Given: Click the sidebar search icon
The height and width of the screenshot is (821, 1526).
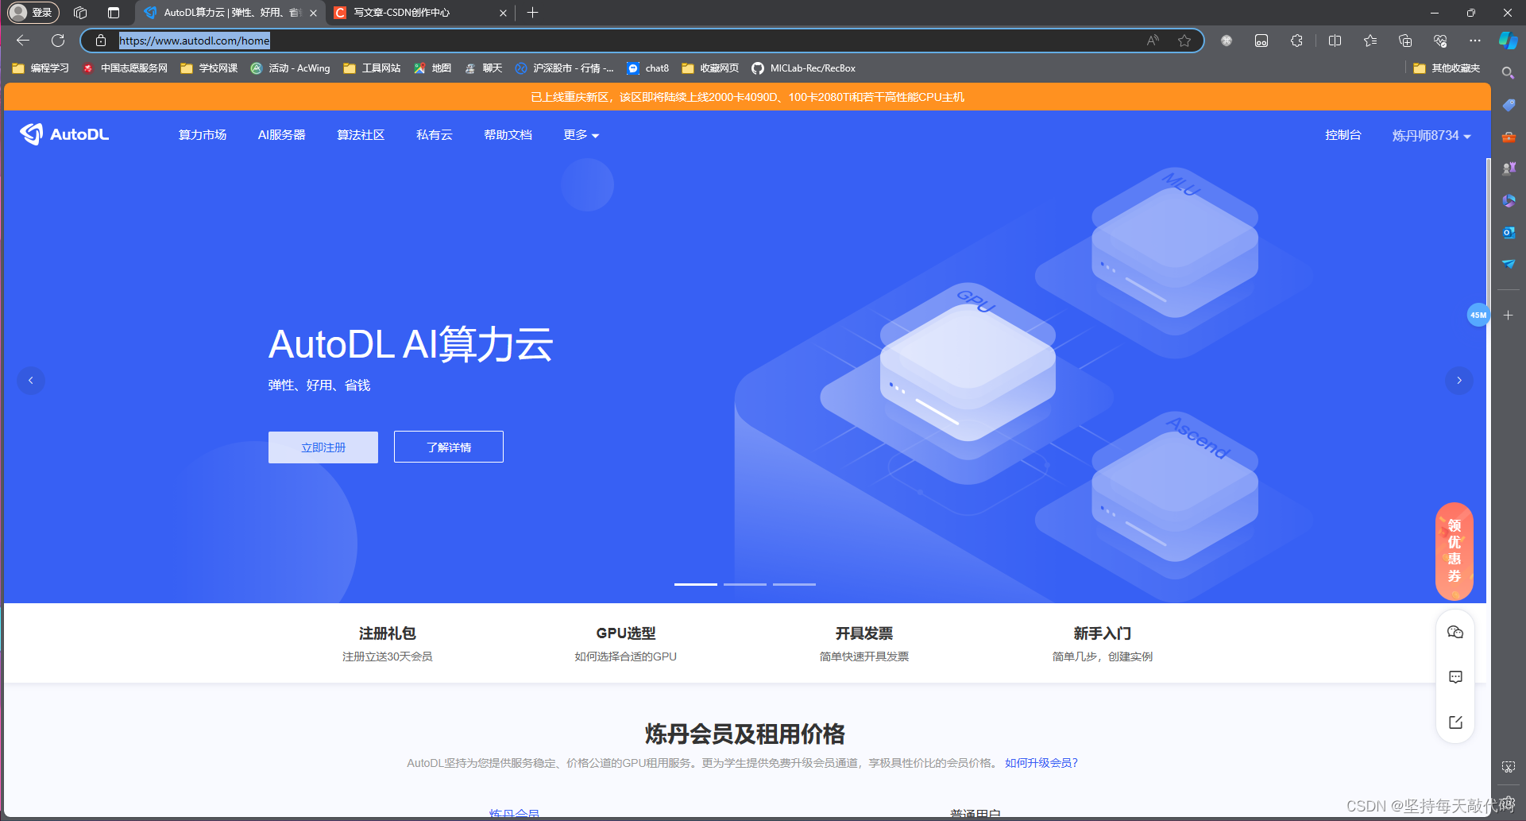Looking at the screenshot, I should (1508, 73).
